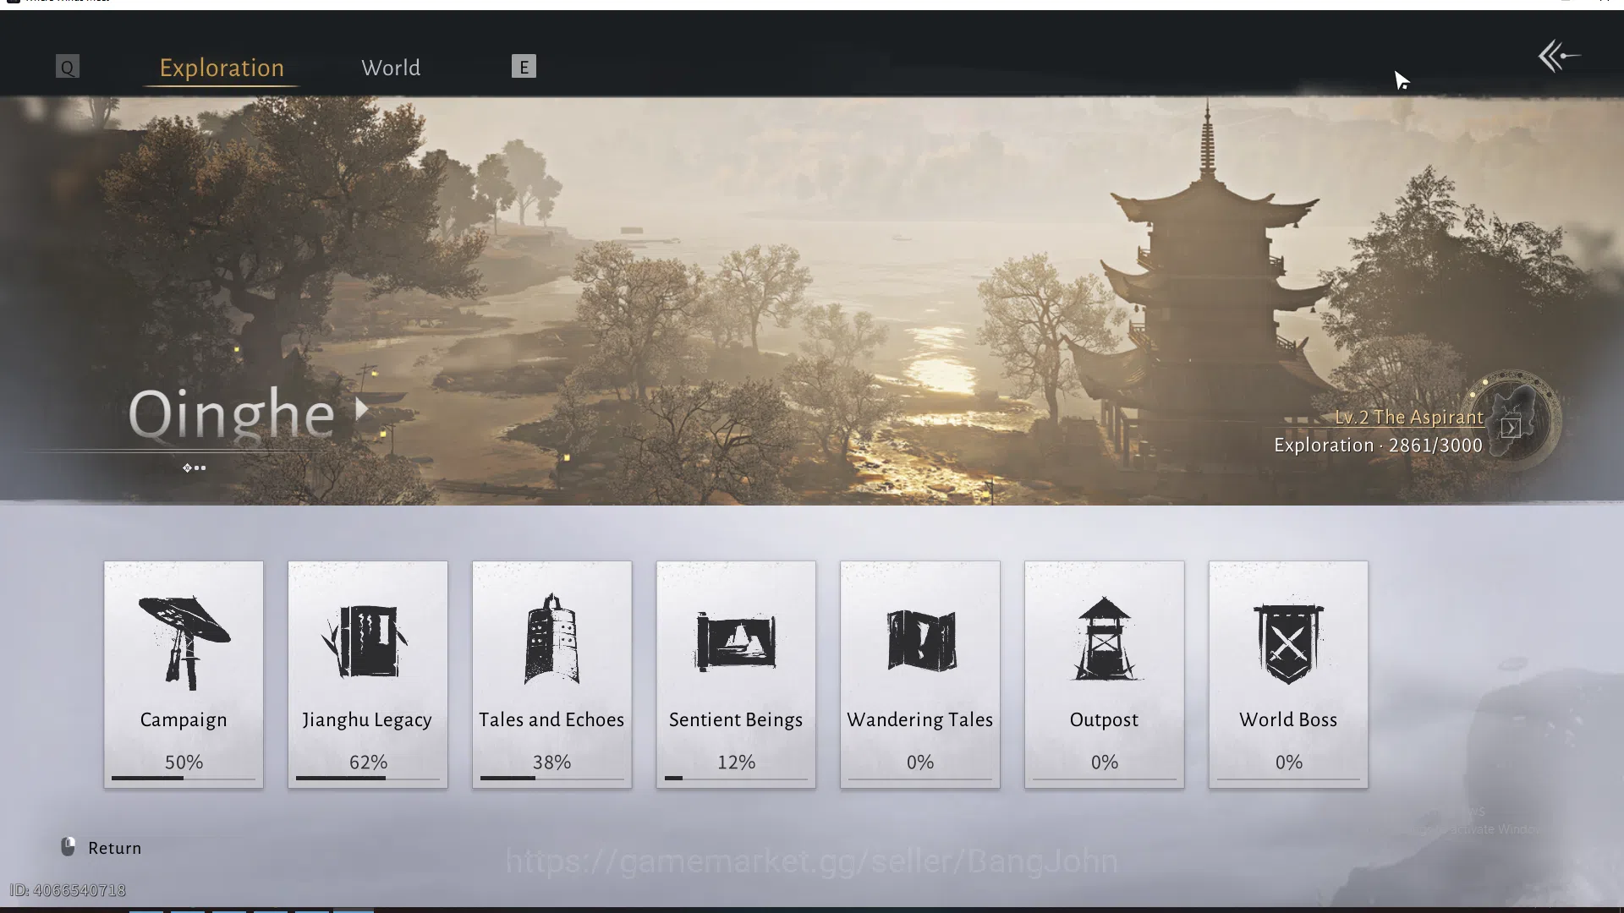Click the back arrow icon at top right
The image size is (1624, 913).
coord(1558,57)
